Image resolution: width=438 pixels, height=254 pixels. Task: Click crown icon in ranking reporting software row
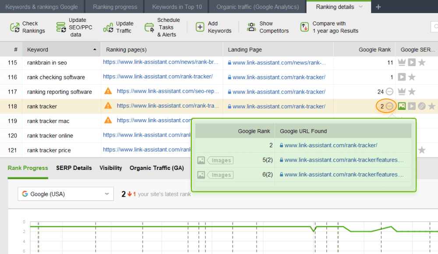tap(402, 92)
